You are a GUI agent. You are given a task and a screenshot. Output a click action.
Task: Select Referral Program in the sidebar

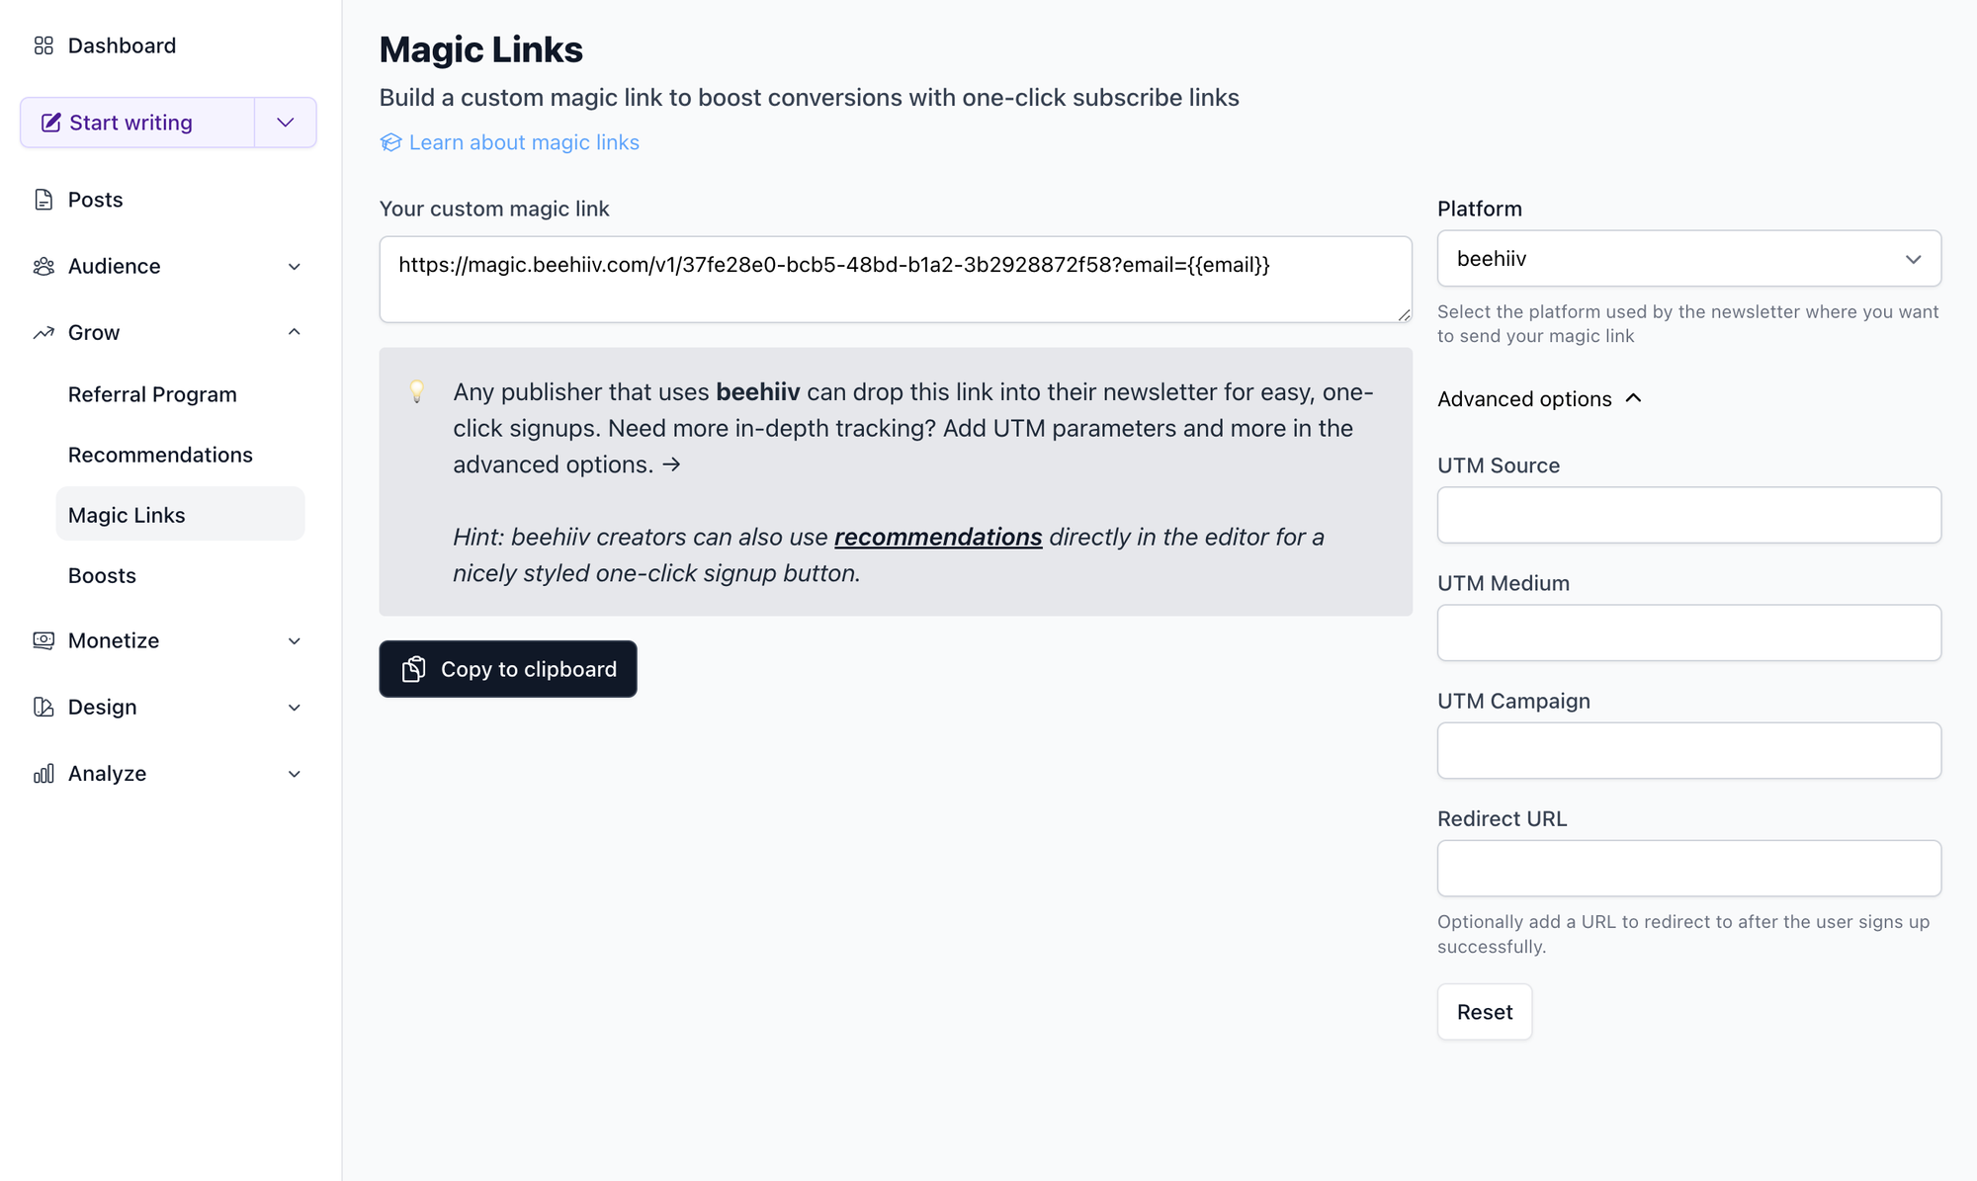(152, 394)
